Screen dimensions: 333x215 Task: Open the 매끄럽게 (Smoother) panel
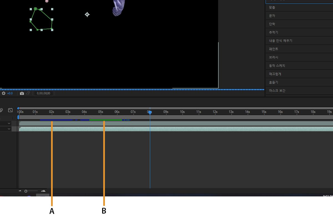pyautogui.click(x=299, y=74)
